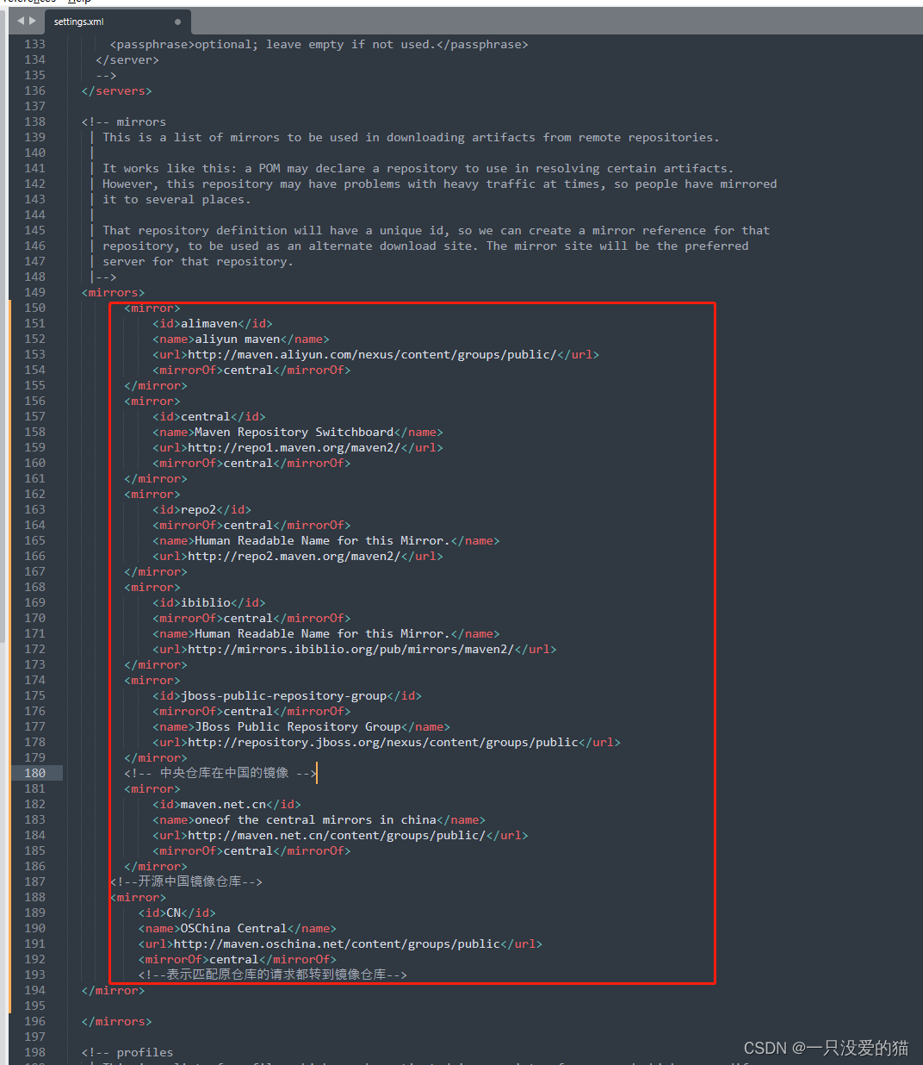
Task: Click the unsaved dot on settings.xml tab
Action: (x=178, y=22)
